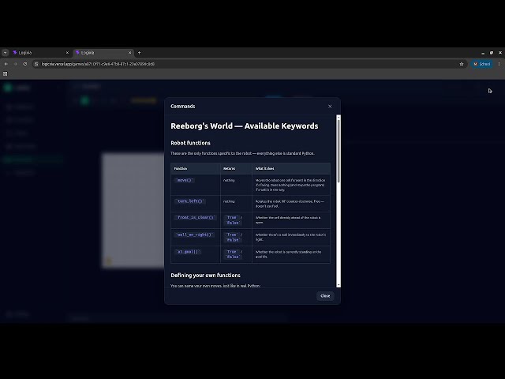Close the first Loginia tab

67,53
